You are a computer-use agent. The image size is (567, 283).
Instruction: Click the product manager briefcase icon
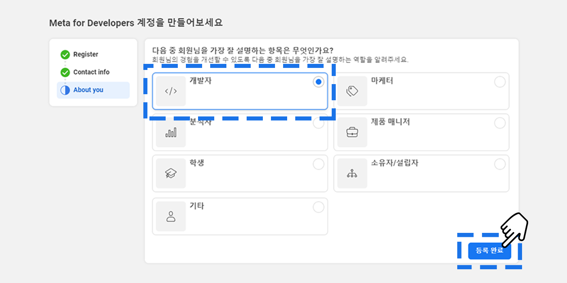tap(352, 133)
